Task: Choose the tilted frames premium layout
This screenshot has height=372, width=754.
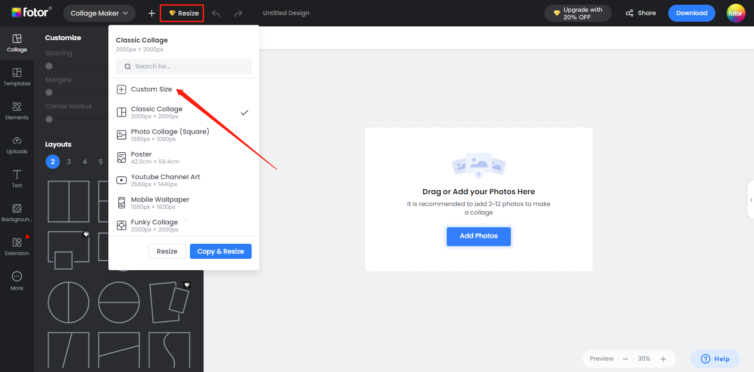Action: [x=170, y=302]
